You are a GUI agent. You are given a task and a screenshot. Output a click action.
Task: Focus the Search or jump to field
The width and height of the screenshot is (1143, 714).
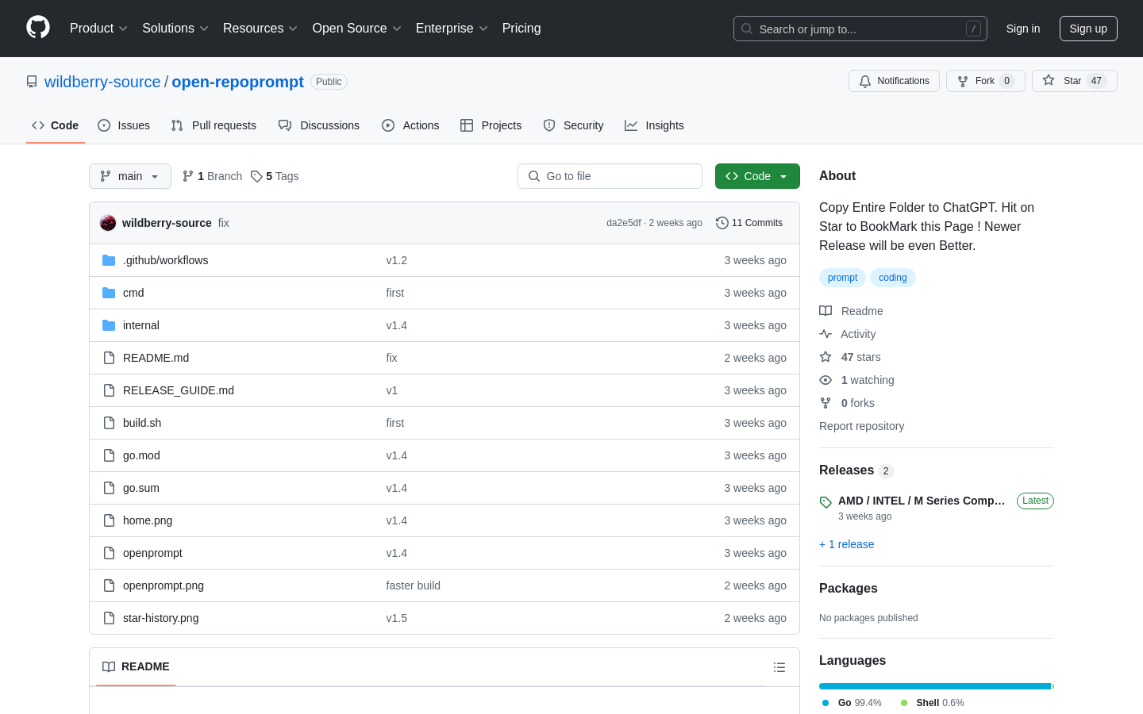coord(860,29)
